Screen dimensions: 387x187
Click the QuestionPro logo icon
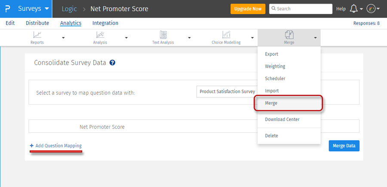pos(7,9)
